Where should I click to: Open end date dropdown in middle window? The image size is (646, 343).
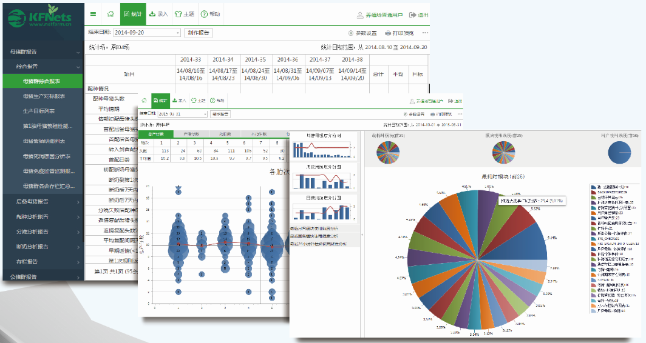coord(183,114)
